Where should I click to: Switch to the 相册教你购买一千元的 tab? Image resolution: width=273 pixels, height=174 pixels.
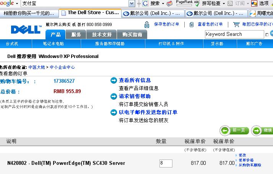pyautogui.click(x=29, y=13)
